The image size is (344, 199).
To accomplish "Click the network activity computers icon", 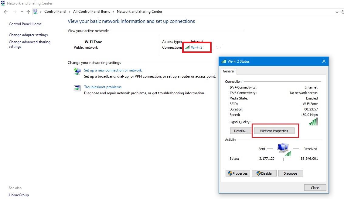I will pos(284,149).
